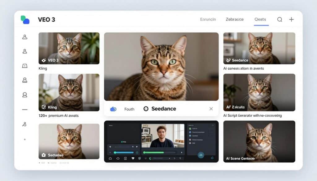The height and width of the screenshot is (181, 317).
Task: Click the blue hand icon beside Fouth
Action: [113, 109]
